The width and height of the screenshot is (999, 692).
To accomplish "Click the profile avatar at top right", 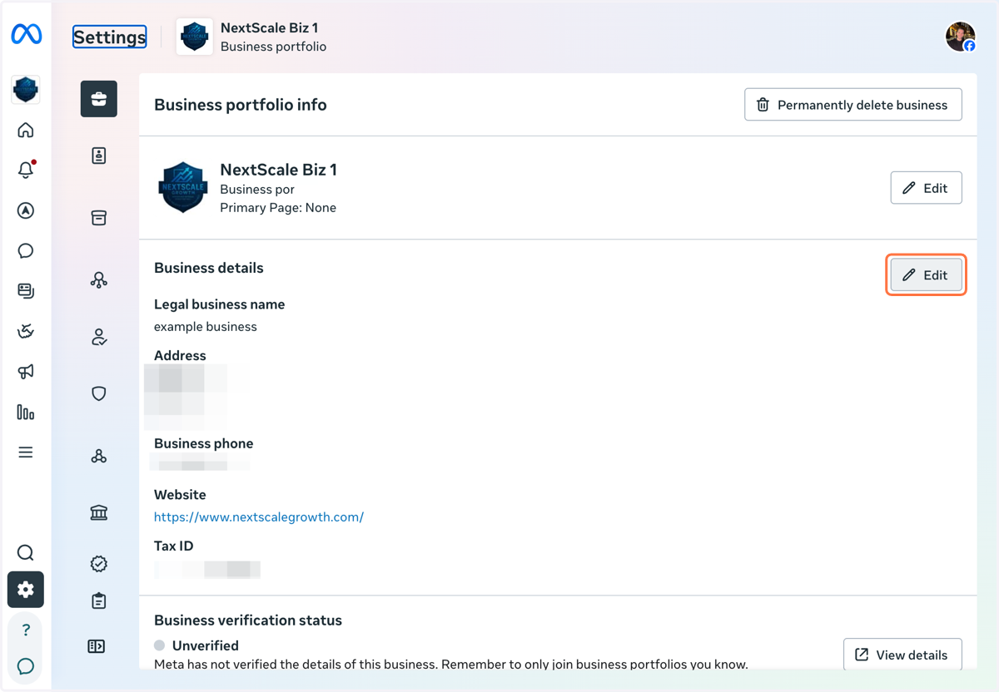I will [961, 37].
